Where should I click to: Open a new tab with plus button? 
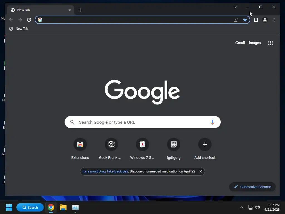(x=80, y=10)
